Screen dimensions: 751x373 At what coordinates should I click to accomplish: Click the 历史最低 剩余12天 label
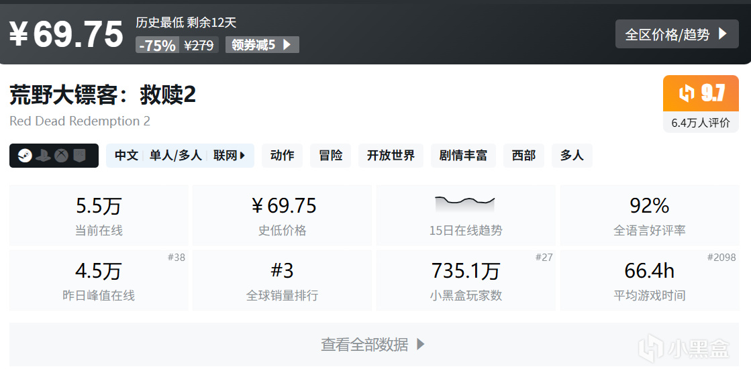click(186, 23)
